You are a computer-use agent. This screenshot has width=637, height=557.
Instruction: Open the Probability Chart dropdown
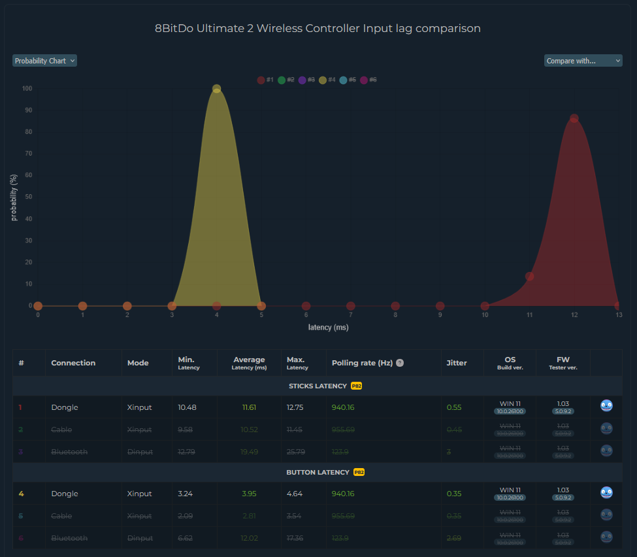coord(44,61)
